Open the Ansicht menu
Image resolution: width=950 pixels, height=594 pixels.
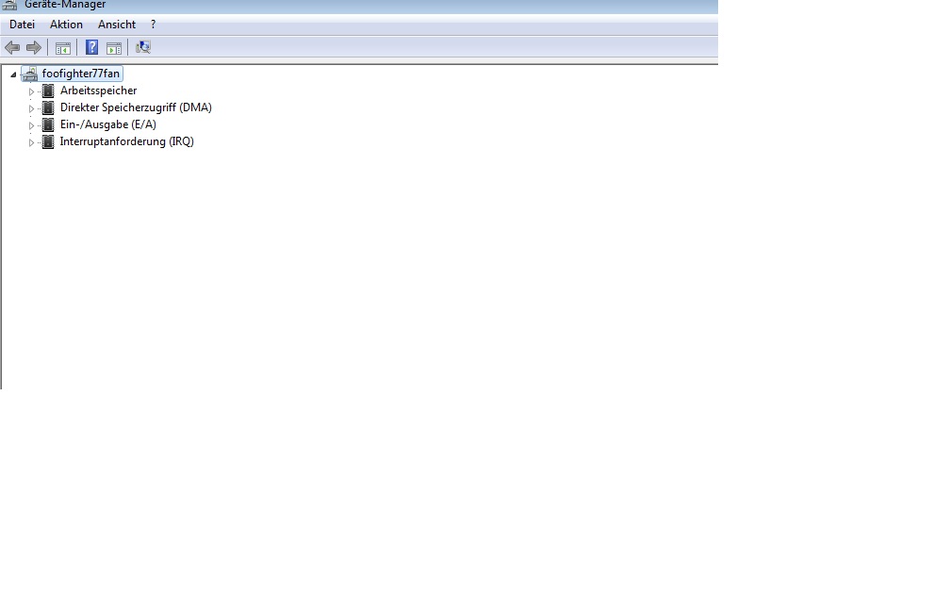click(117, 25)
